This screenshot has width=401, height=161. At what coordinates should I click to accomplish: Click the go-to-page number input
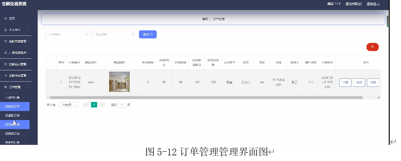click(x=122, y=105)
